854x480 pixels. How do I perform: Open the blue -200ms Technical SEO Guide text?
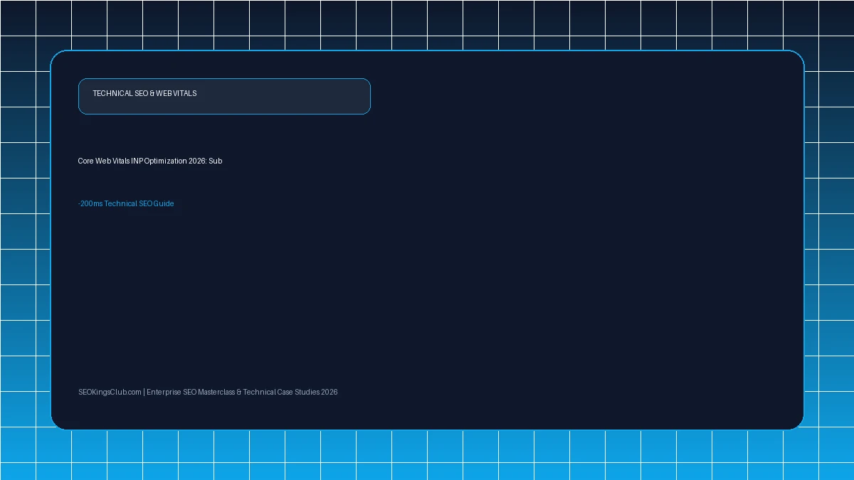126,204
